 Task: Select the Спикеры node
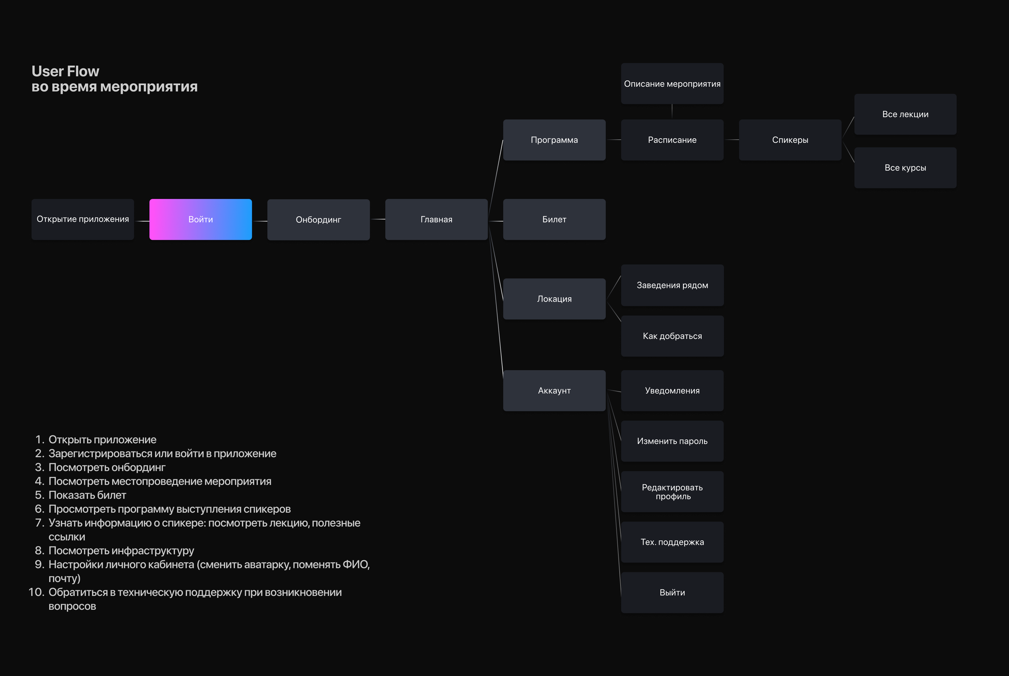point(790,140)
